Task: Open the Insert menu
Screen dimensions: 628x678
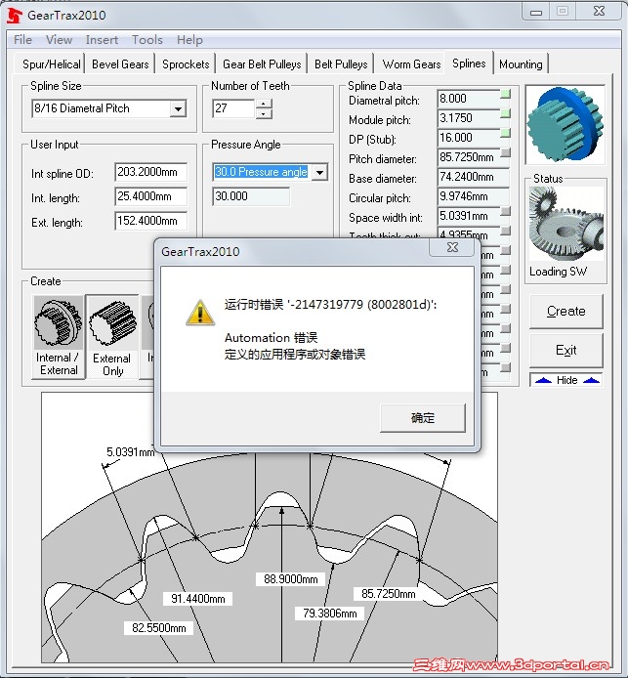Action: [102, 40]
